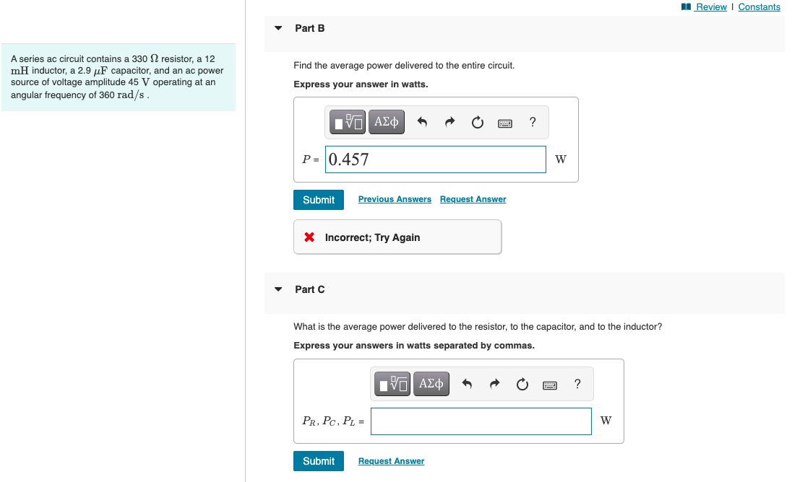The width and height of the screenshot is (792, 482).
Task: Open the Constants reference
Action: point(759,6)
